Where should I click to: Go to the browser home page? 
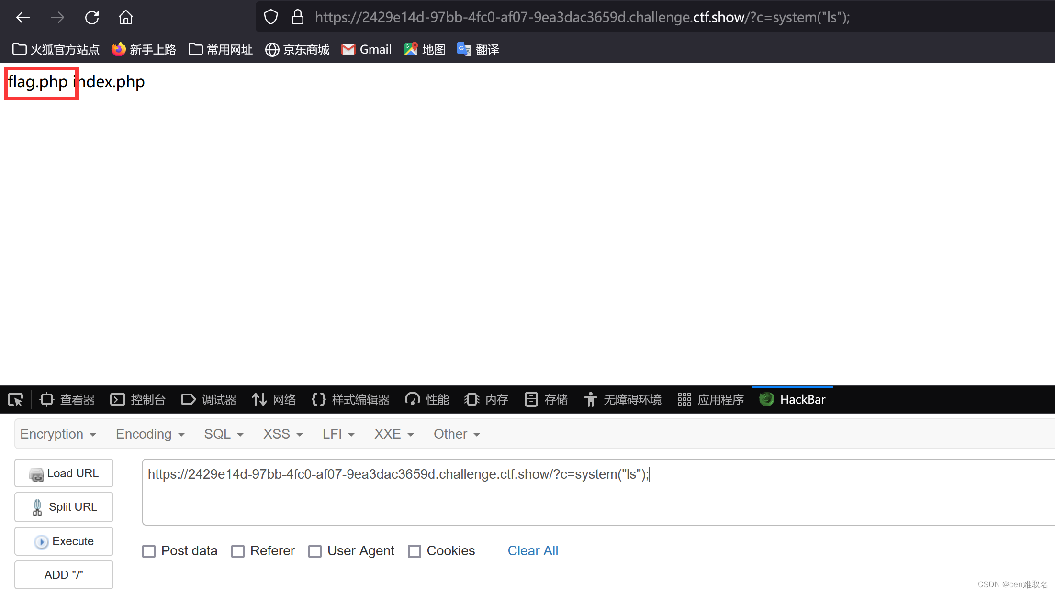(x=126, y=18)
